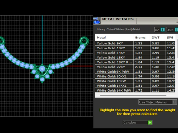Sort by DWT column header

[158, 37]
